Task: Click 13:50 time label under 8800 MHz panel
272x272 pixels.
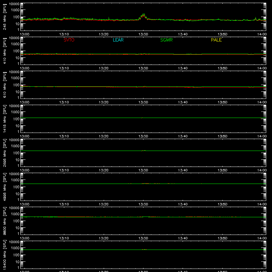Action: coord(222,238)
